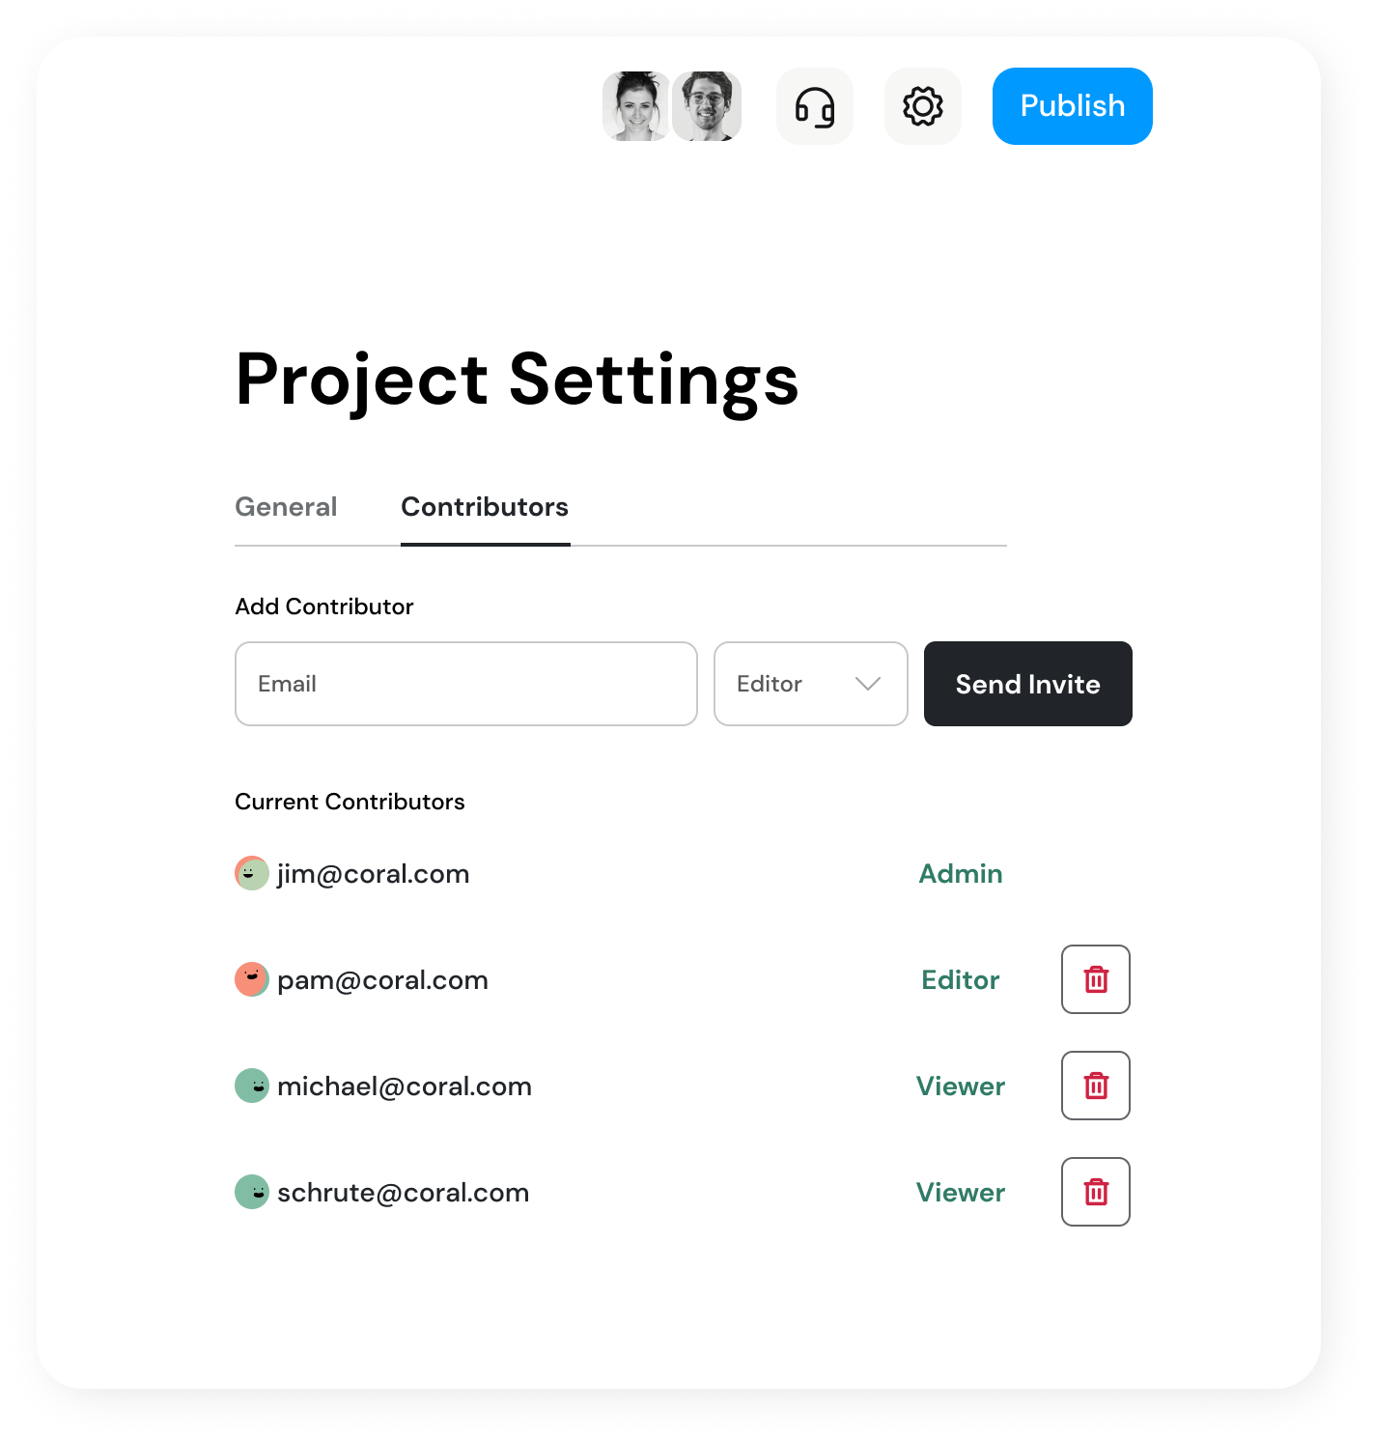Click the Editor role label for pam
Viewport: 1373px width, 1440px height.
coord(961,980)
